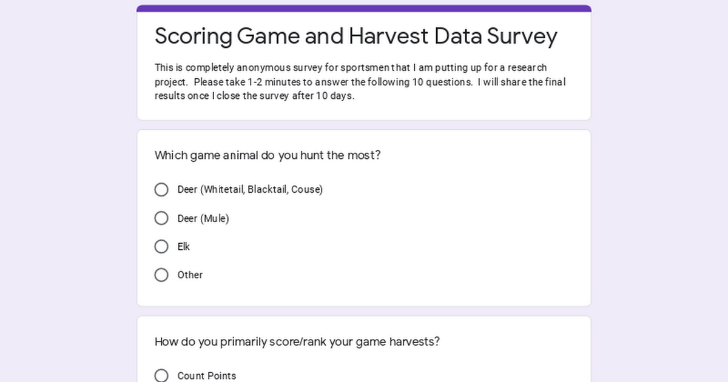The image size is (728, 382).
Task: Click the 'Deer (Mule)' option label
Action: pyautogui.click(x=203, y=218)
